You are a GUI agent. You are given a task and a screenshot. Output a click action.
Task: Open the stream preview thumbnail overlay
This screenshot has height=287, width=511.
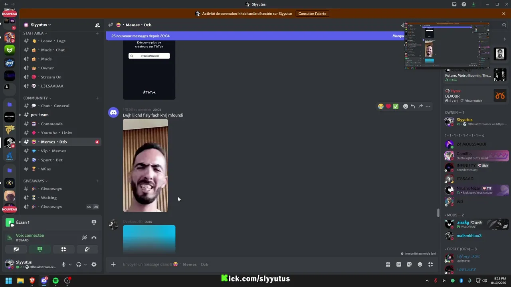pos(447,46)
